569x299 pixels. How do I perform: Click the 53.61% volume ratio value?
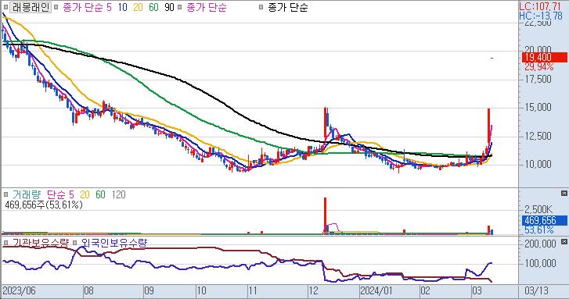pos(539,230)
